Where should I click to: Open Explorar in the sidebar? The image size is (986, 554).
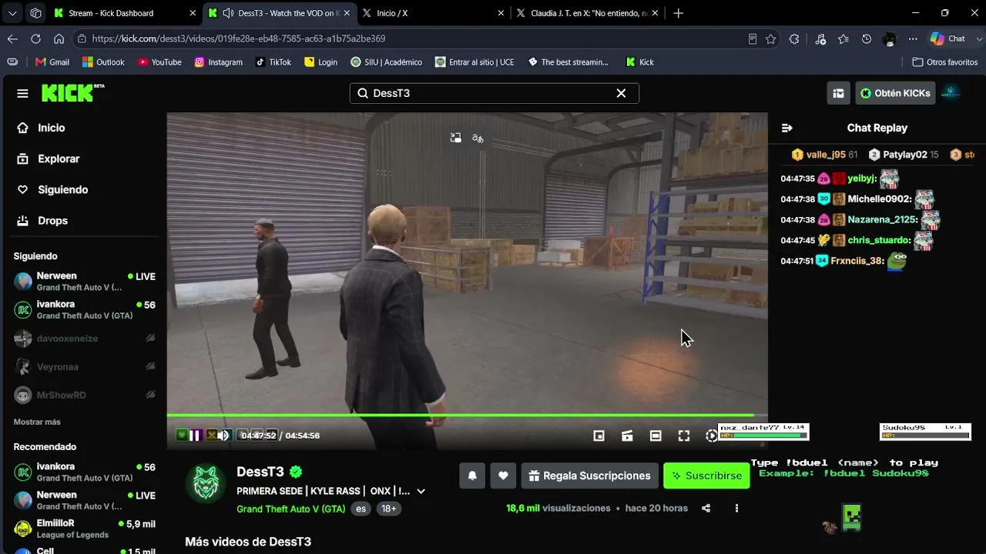point(59,159)
